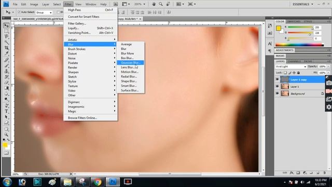332x187 pixels.
Task: Select the Move tool in the toolbox
Action: 6,25
